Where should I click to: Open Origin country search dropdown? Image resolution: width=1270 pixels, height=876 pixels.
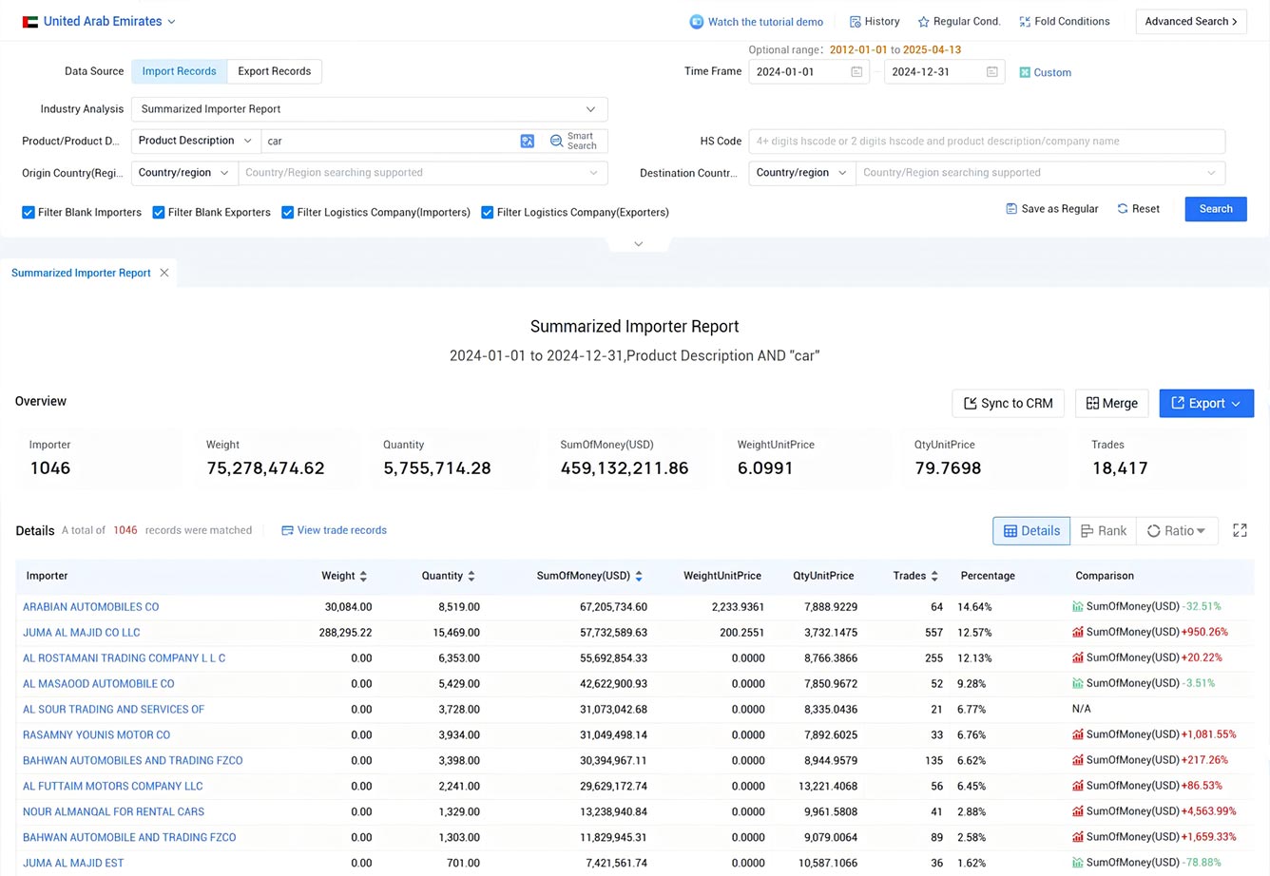pos(423,173)
